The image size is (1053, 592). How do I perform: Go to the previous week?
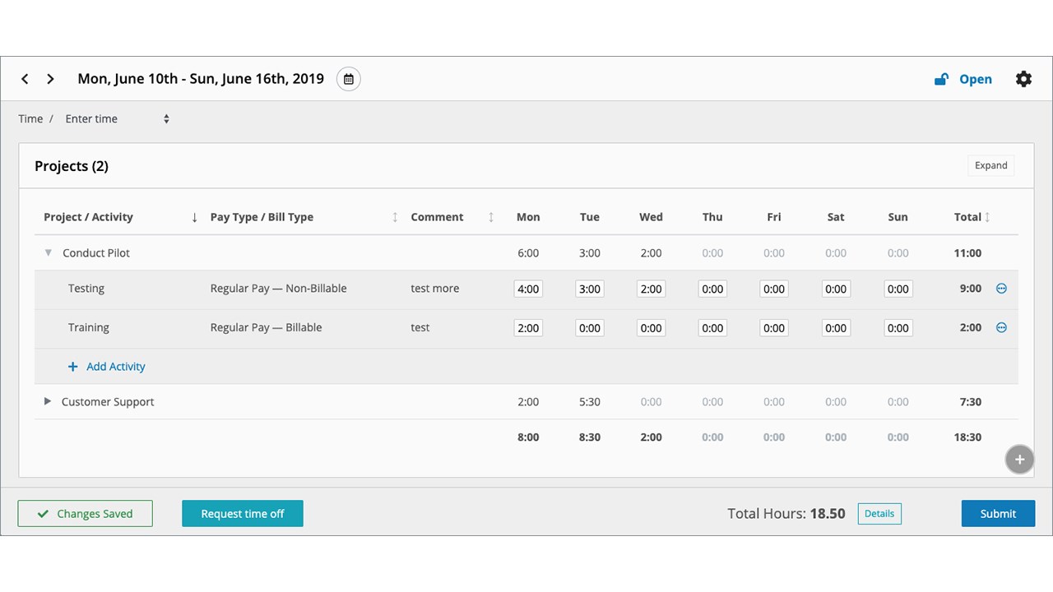[x=26, y=79]
